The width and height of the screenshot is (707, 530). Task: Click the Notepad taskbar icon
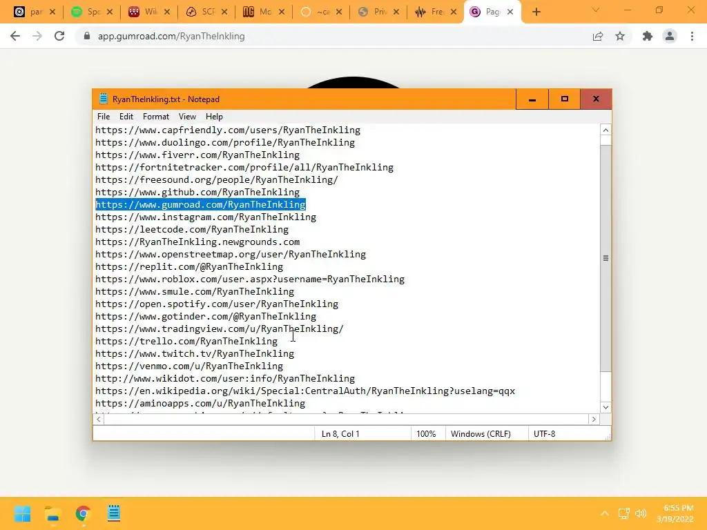[x=114, y=513]
